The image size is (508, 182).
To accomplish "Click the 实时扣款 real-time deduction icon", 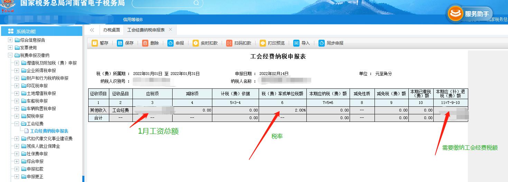I will coord(196,43).
